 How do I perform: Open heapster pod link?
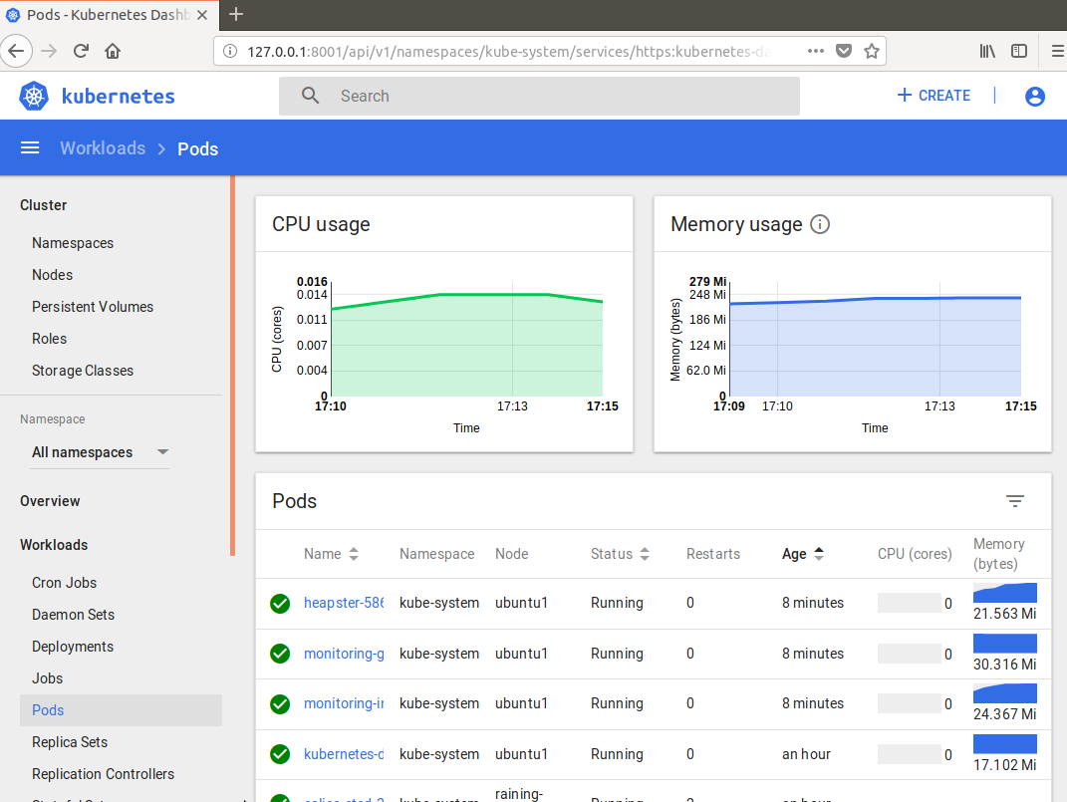(x=344, y=603)
